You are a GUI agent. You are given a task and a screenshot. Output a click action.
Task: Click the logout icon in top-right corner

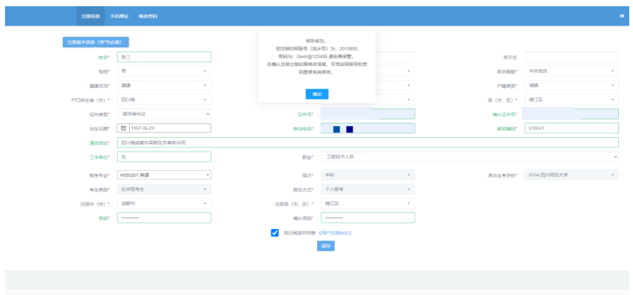click(x=621, y=16)
